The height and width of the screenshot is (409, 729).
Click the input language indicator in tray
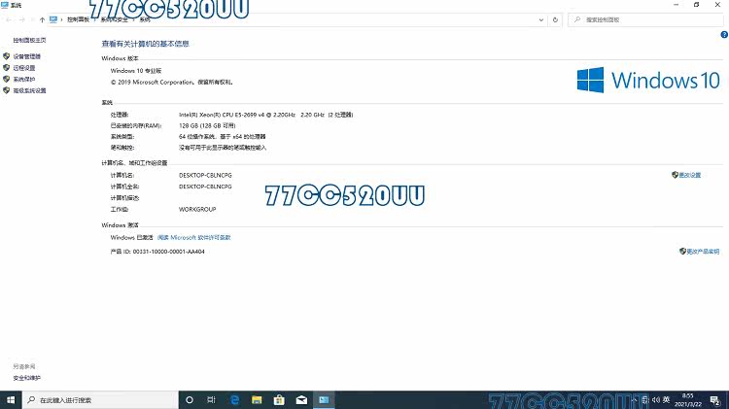(666, 399)
